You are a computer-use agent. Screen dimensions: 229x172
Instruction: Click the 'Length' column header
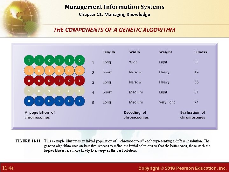pos(109,52)
